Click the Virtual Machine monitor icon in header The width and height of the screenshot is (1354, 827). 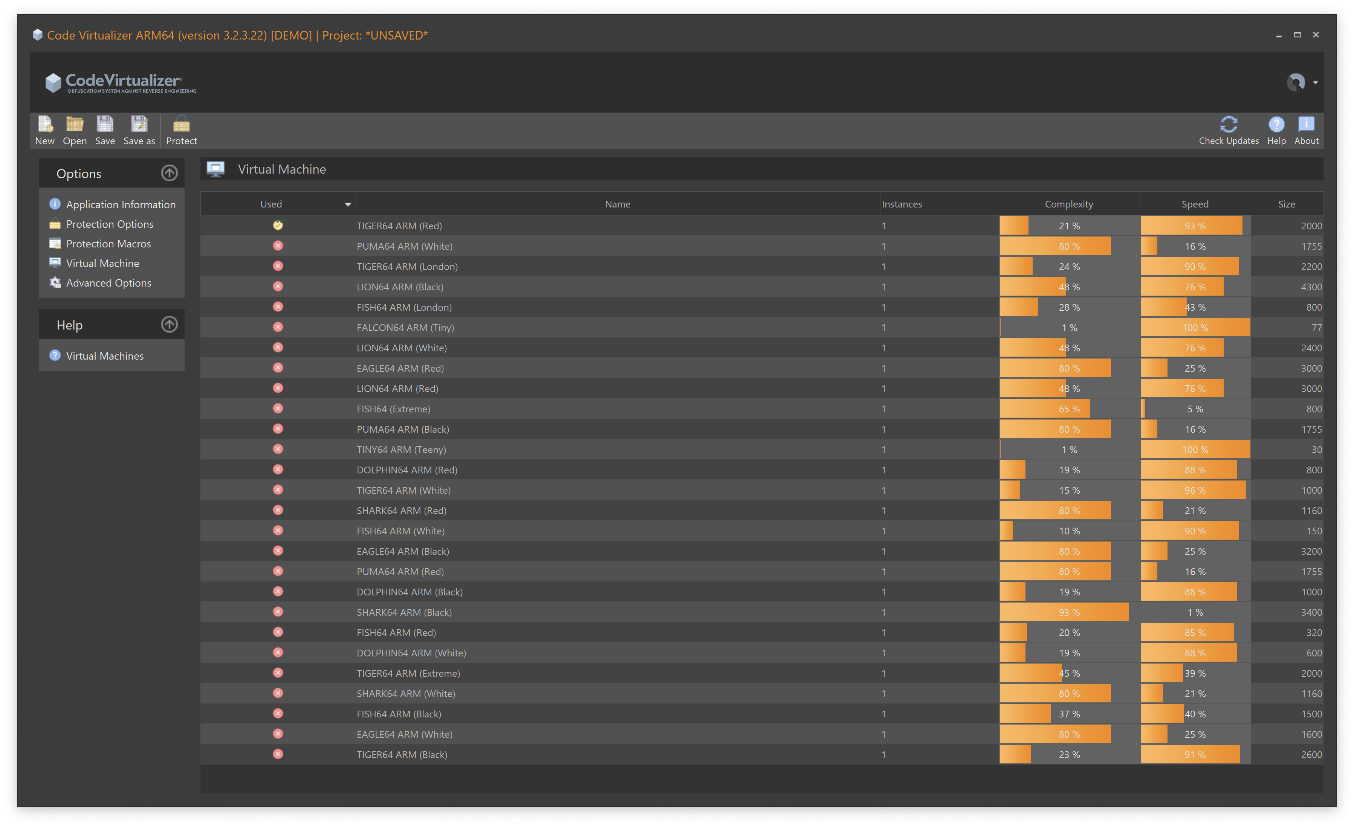coord(215,169)
